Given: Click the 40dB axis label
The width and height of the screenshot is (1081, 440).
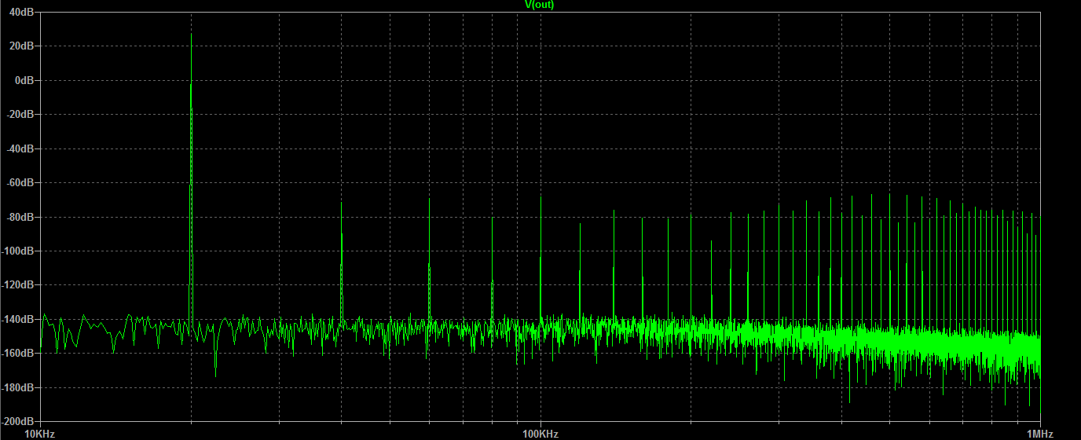Looking at the screenshot, I should point(23,12).
